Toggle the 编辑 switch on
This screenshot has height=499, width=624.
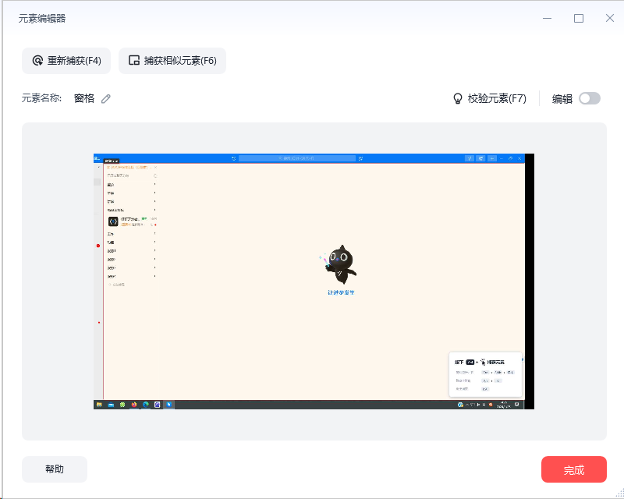(590, 99)
